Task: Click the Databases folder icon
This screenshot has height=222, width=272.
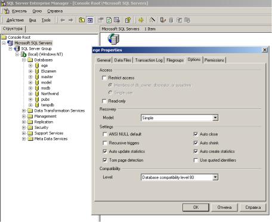Action: click(x=30, y=60)
